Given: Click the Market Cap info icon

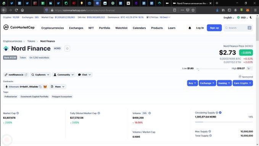Looking at the screenshot, I should [18, 113].
